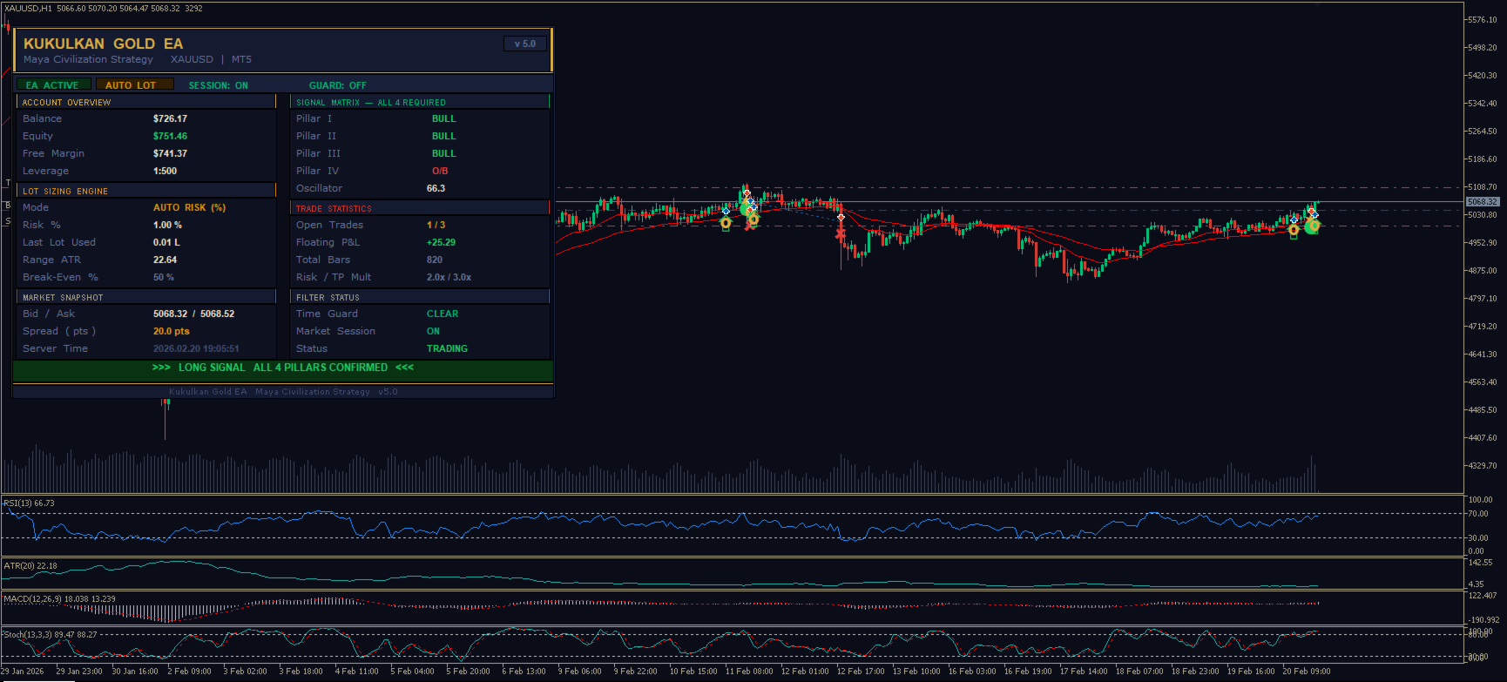
Task: Toggle the EA ACTIVE button
Action: (53, 85)
